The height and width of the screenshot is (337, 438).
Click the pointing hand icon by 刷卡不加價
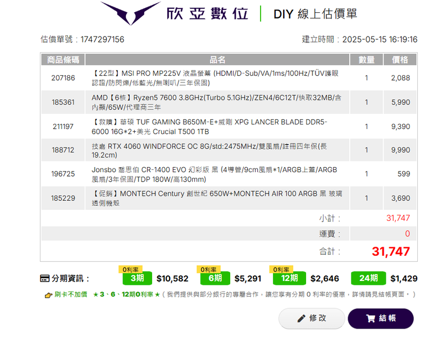point(48,295)
